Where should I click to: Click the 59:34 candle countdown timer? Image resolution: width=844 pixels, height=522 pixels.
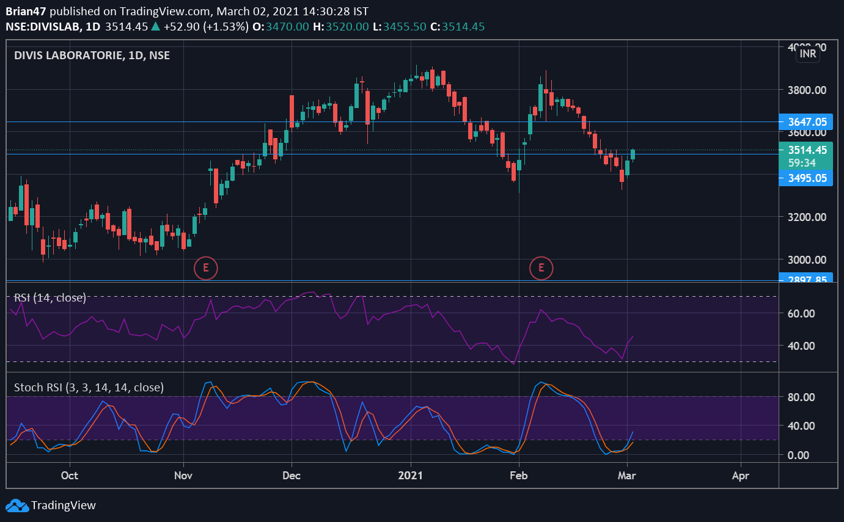(802, 162)
